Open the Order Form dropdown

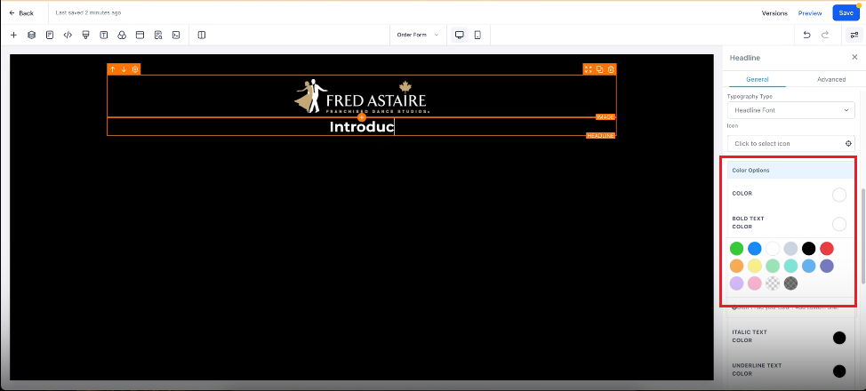point(418,35)
